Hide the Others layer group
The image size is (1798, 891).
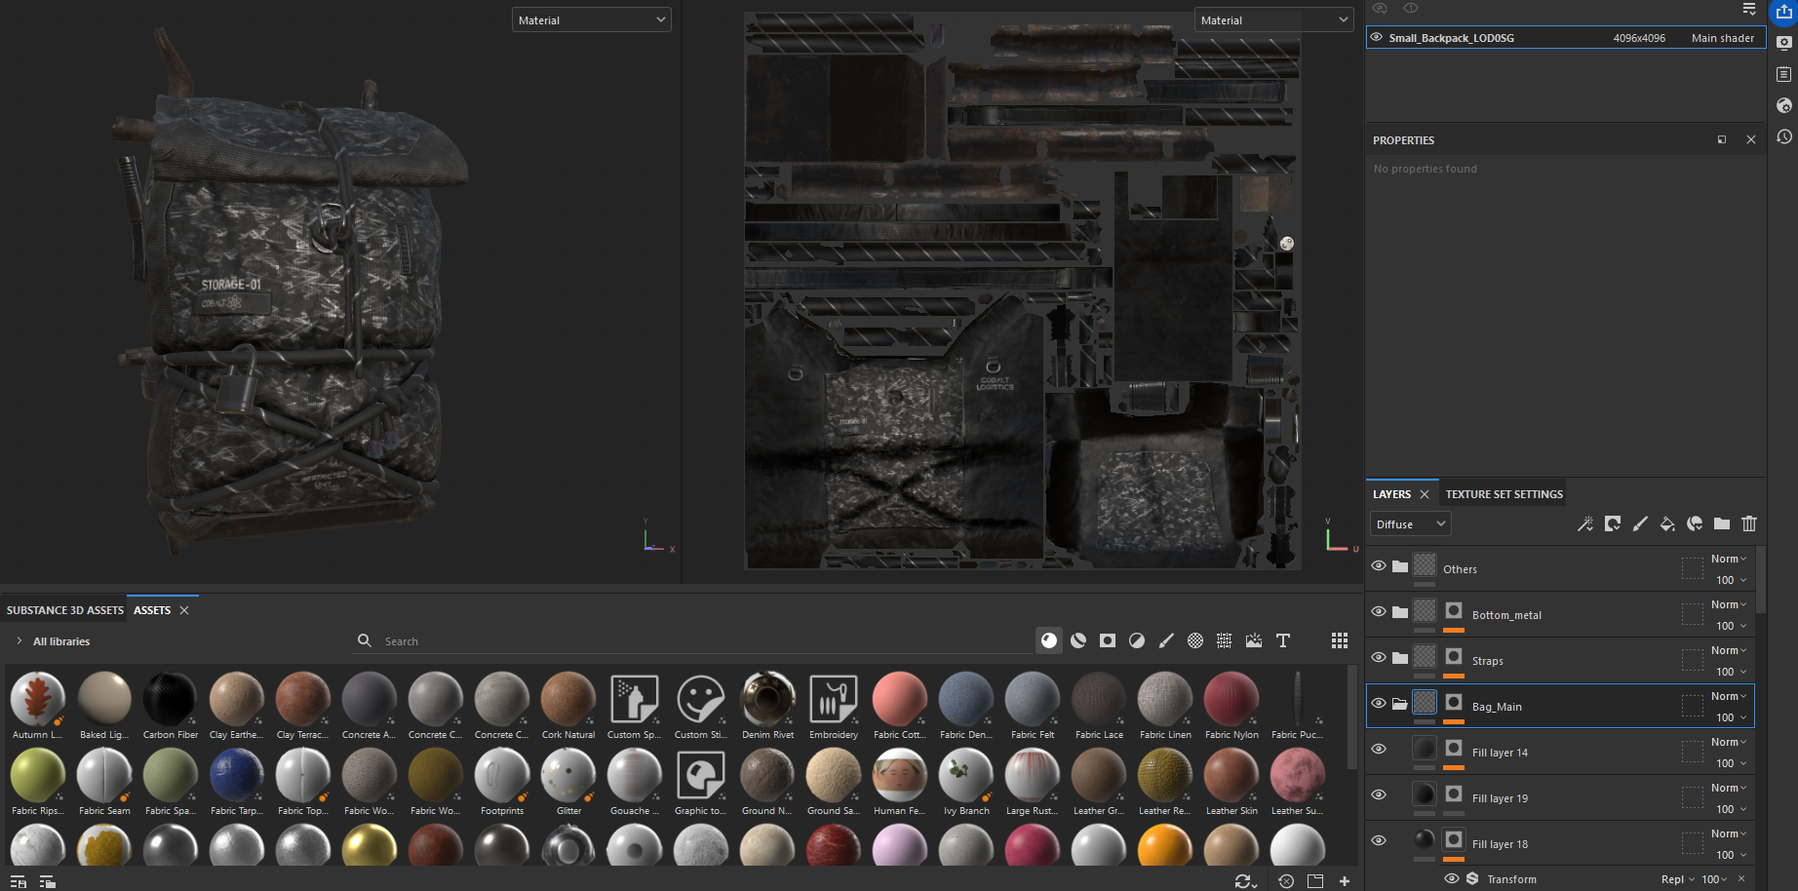click(1379, 565)
